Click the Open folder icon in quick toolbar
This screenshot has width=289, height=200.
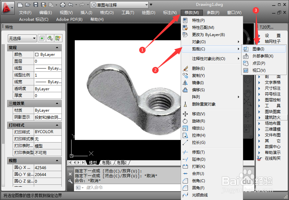(x=28, y=5)
